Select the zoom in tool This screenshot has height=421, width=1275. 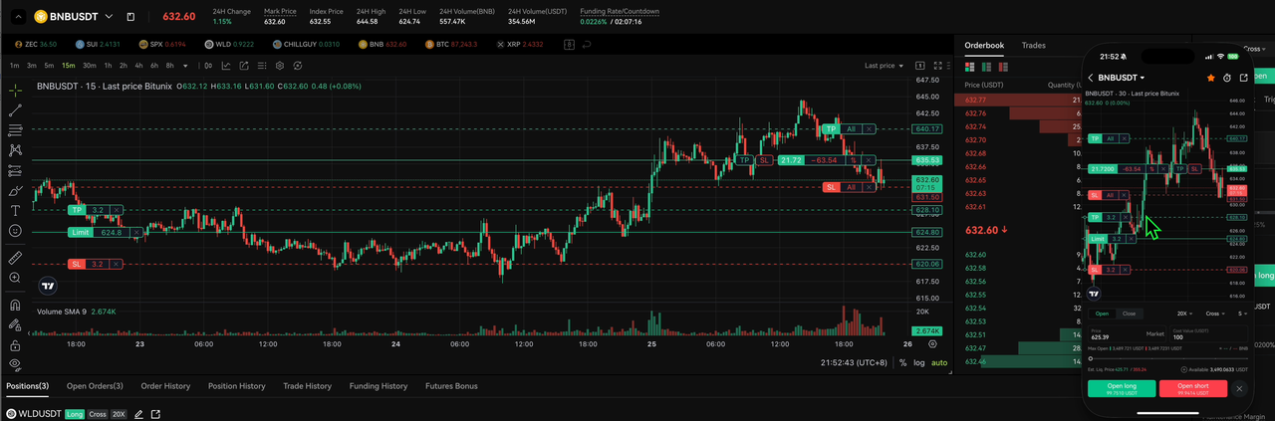(15, 278)
